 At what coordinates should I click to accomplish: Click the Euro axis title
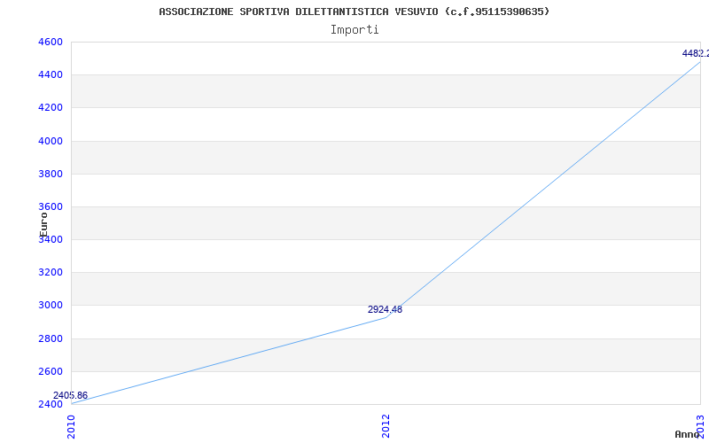click(43, 225)
